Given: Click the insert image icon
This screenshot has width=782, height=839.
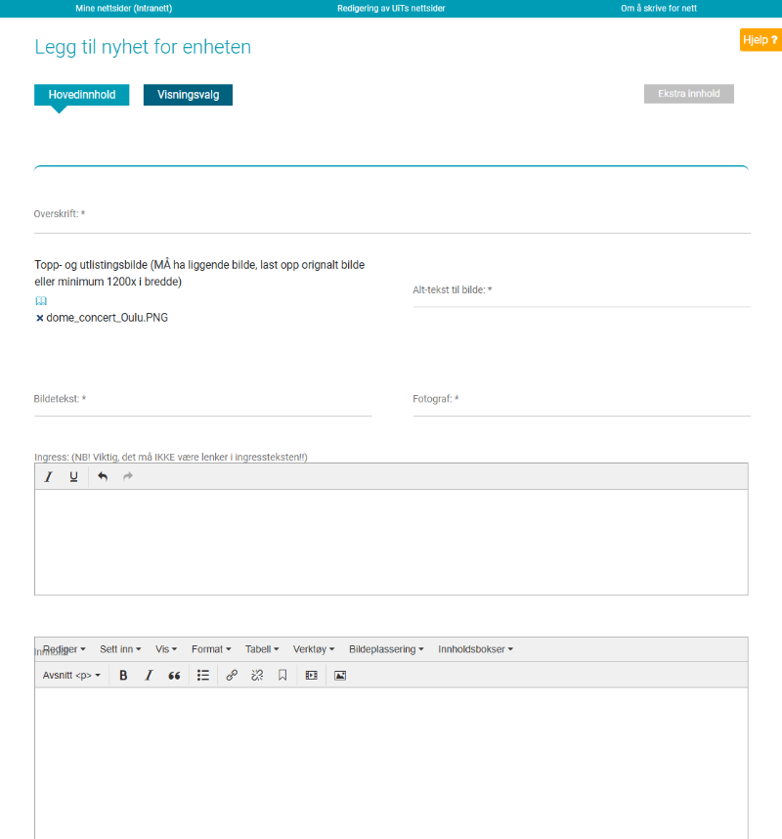Looking at the screenshot, I should click(340, 675).
